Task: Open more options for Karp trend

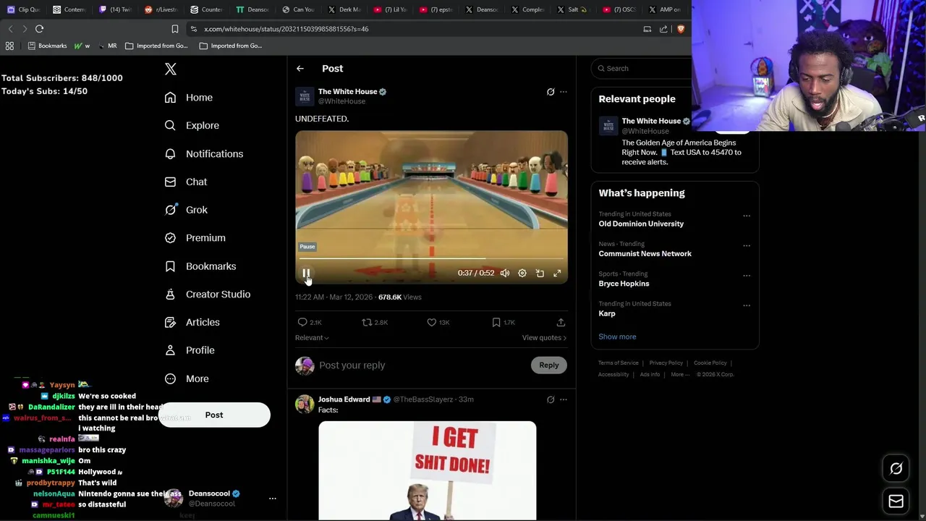Action: pyautogui.click(x=747, y=305)
